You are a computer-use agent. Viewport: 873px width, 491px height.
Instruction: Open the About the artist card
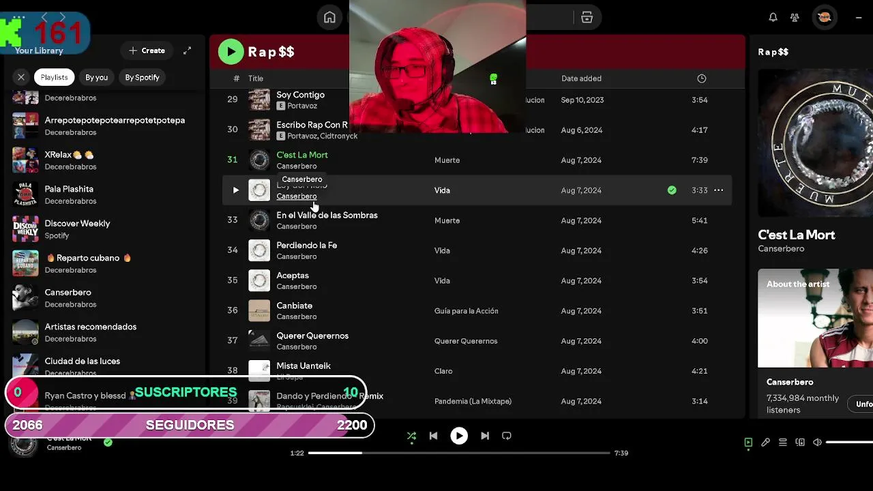pyautogui.click(x=816, y=343)
